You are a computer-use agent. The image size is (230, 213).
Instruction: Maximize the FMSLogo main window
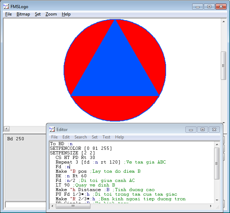209,7
